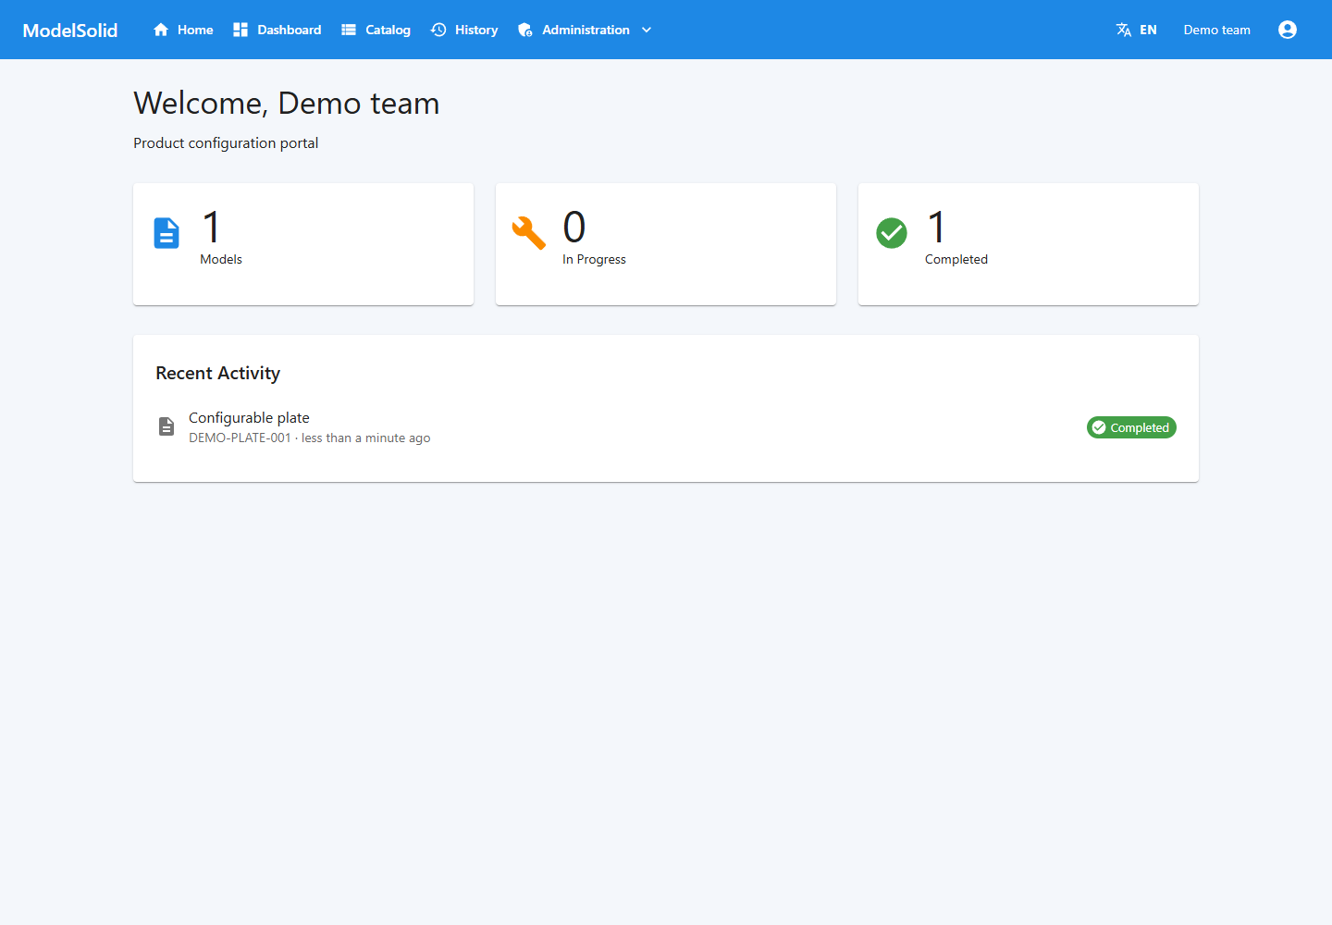Screen dimensions: 1332x925
Task: Open the History menu item
Action: click(476, 30)
